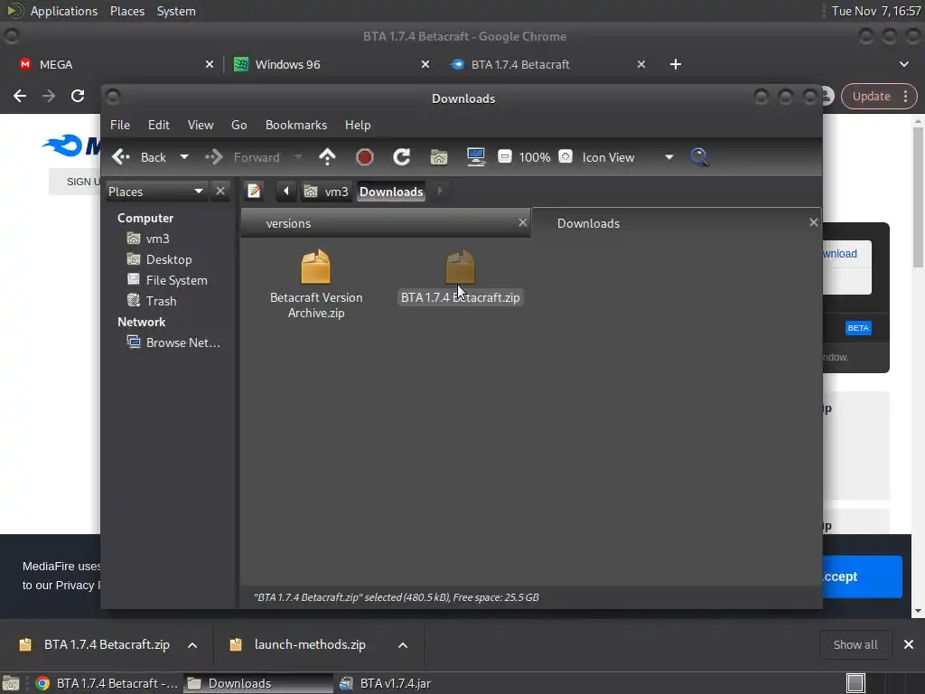Screen dimensions: 925x694
Task: Open the Places menu in top panel
Action: tap(127, 11)
